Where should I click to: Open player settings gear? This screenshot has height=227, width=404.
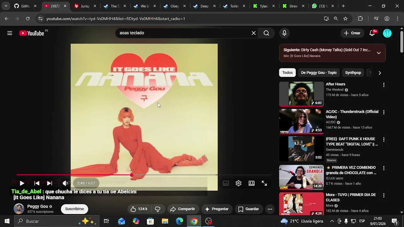[239, 183]
